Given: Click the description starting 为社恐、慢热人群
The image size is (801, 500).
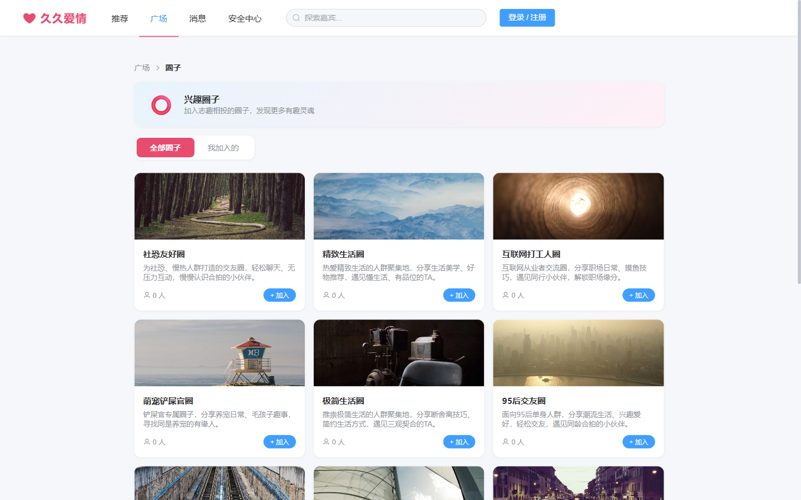Looking at the screenshot, I should pyautogui.click(x=219, y=273).
